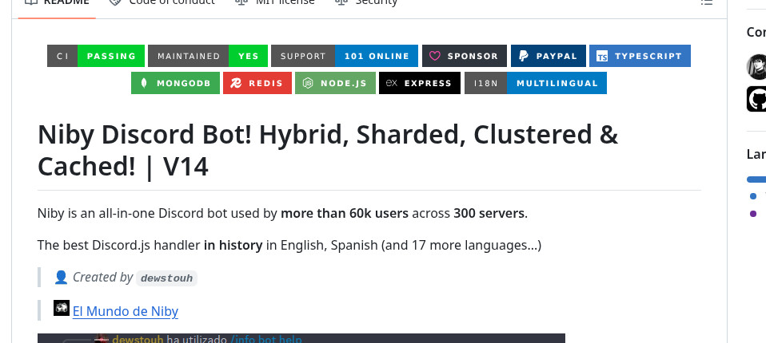Click the blue language dot in sidebar
This screenshot has width=766, height=343.
pyautogui.click(x=753, y=196)
